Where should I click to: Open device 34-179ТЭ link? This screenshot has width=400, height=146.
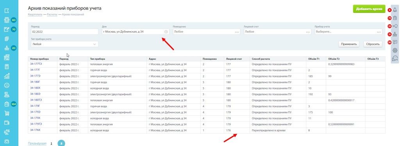pyautogui.click(x=36, y=124)
